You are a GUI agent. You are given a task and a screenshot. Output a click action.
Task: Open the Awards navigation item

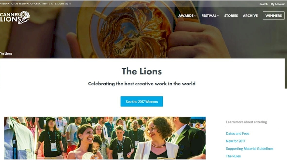pos(186,16)
